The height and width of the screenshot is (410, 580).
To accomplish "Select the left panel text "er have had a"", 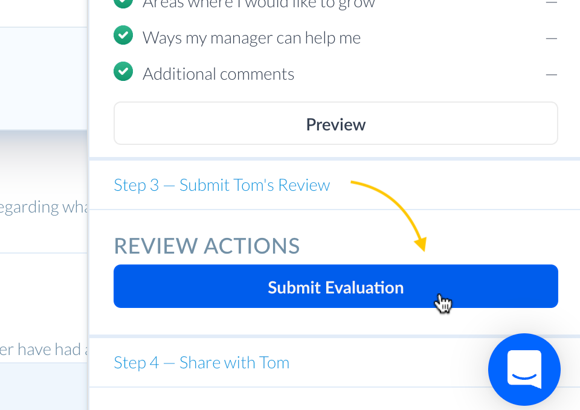I will (x=43, y=350).
